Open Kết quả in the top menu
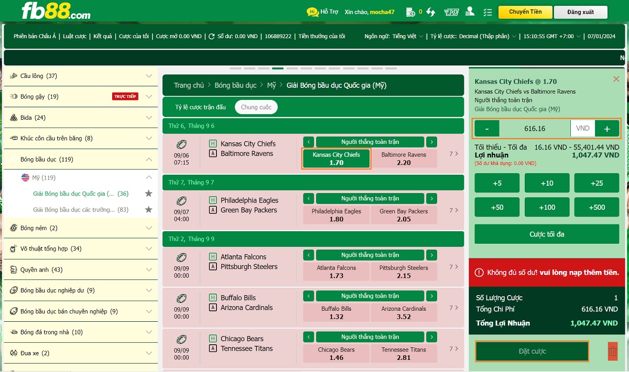629x372 pixels. click(103, 37)
